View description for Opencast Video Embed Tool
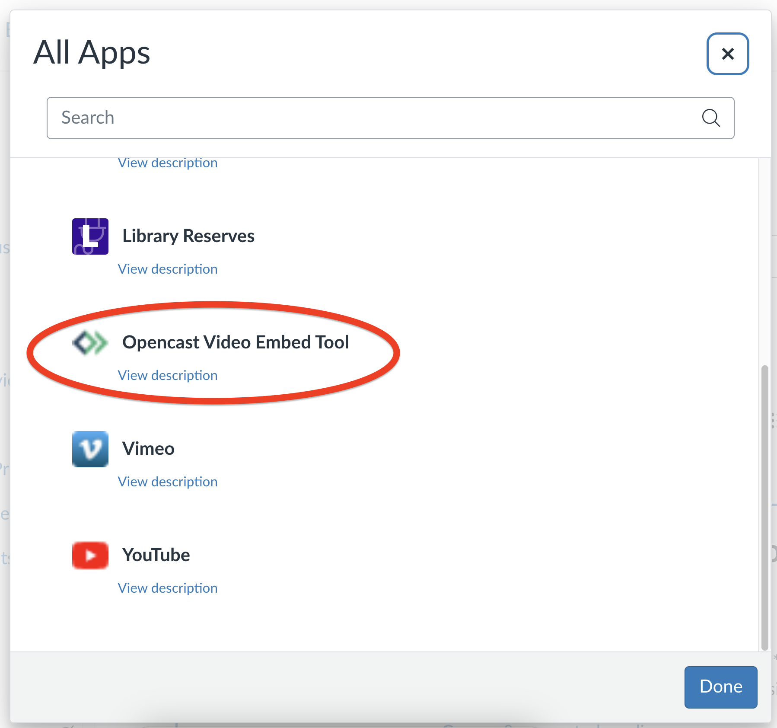 click(x=168, y=375)
